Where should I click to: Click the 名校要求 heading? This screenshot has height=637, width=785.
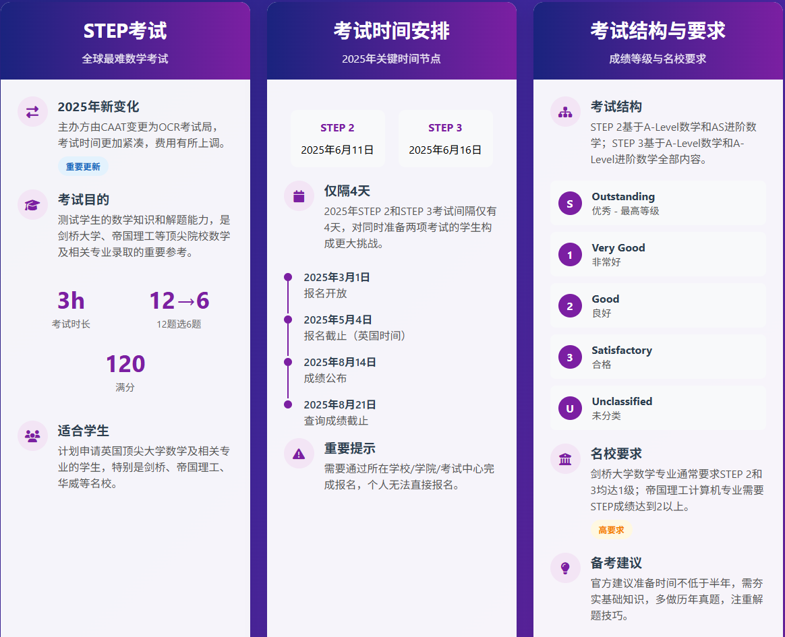[x=616, y=454]
